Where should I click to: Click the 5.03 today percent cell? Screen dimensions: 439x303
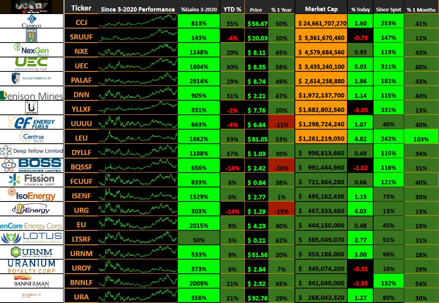click(360, 65)
